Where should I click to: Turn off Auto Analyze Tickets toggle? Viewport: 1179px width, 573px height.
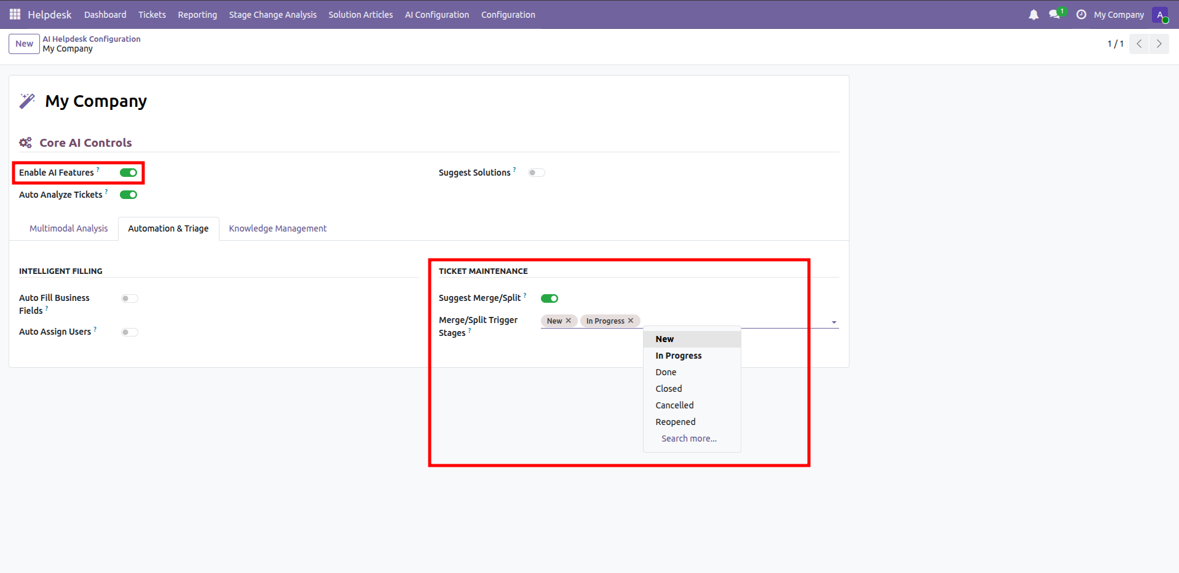[x=128, y=195]
